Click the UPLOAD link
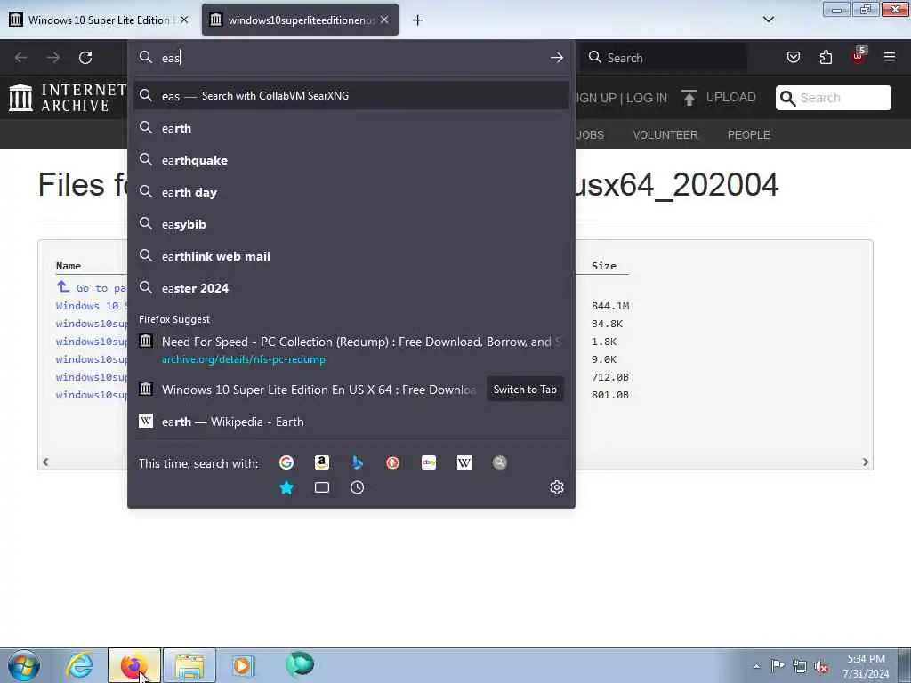 click(731, 97)
